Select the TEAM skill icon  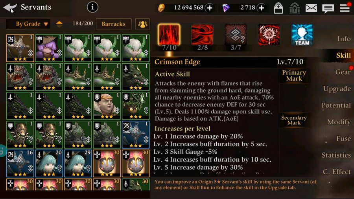[x=302, y=35]
